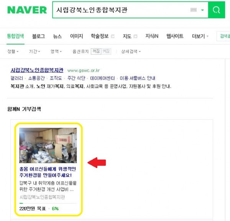Expand search box autocomplete arrow

pos(202,10)
